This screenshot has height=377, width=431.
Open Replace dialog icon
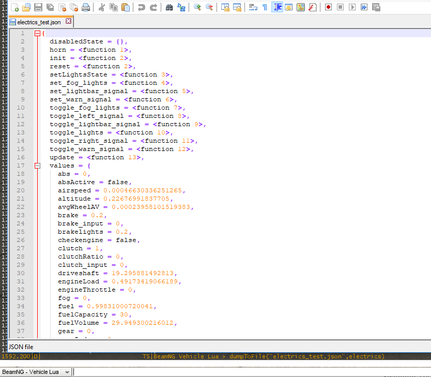click(181, 7)
